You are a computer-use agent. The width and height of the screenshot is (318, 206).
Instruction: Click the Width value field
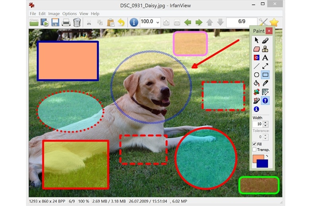[258, 124]
